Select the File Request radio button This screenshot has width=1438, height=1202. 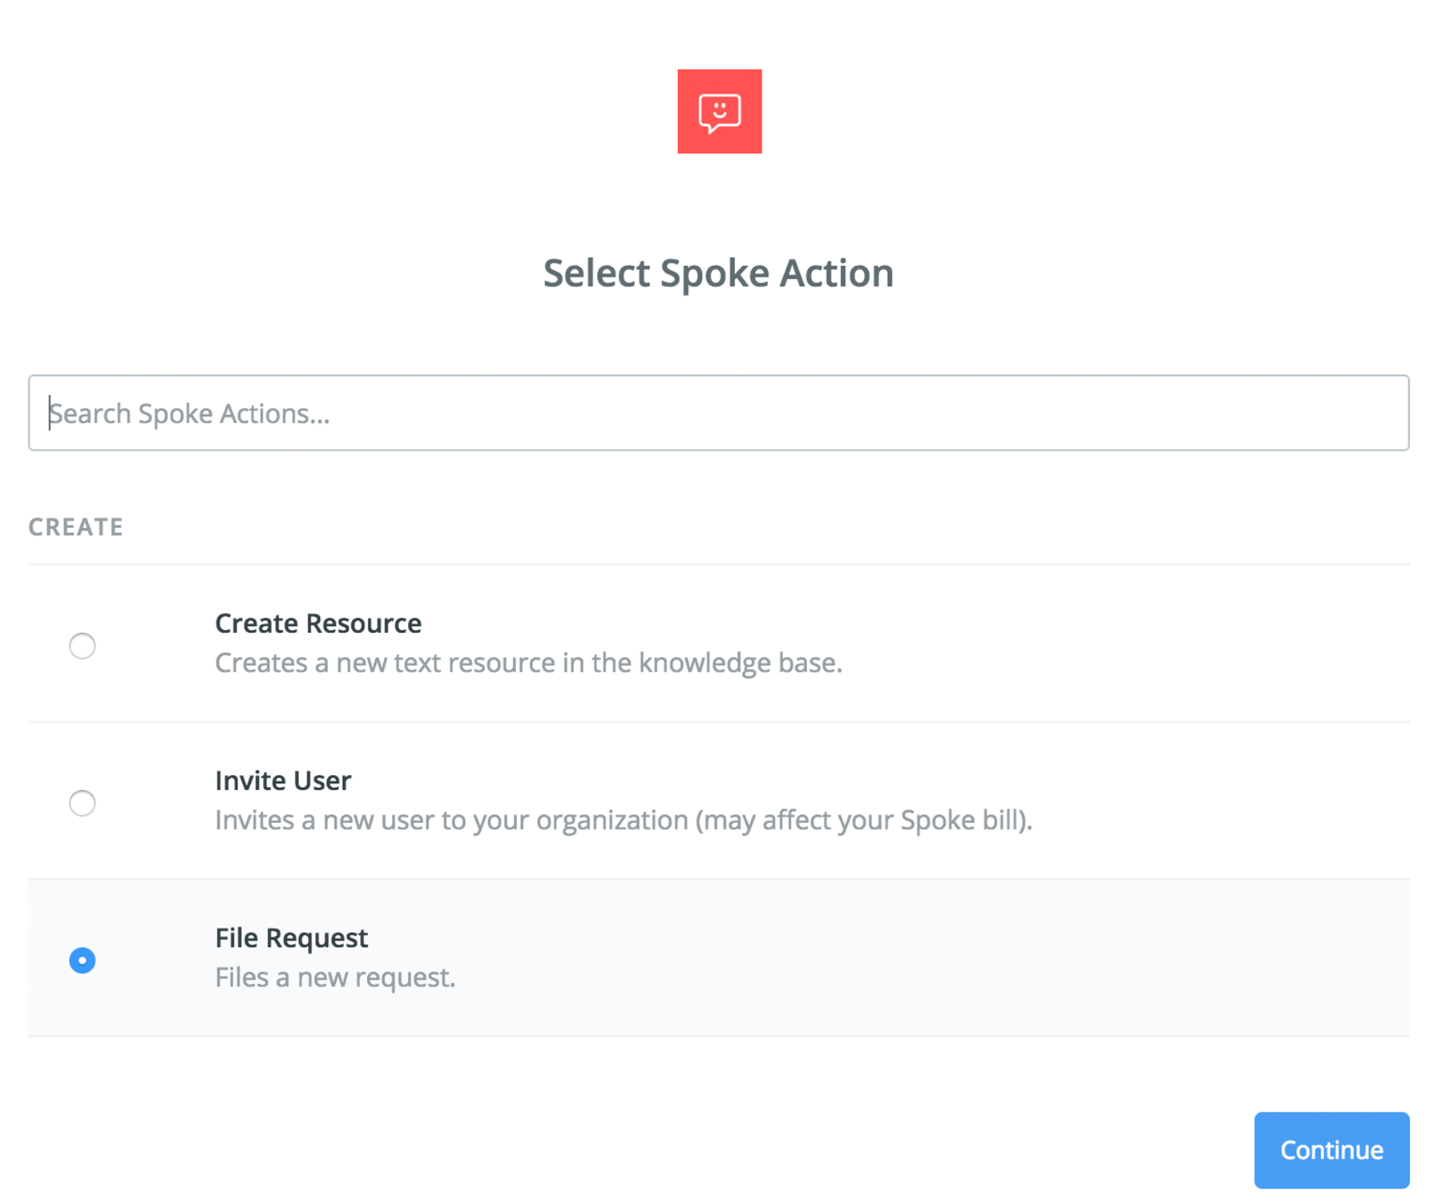82,960
